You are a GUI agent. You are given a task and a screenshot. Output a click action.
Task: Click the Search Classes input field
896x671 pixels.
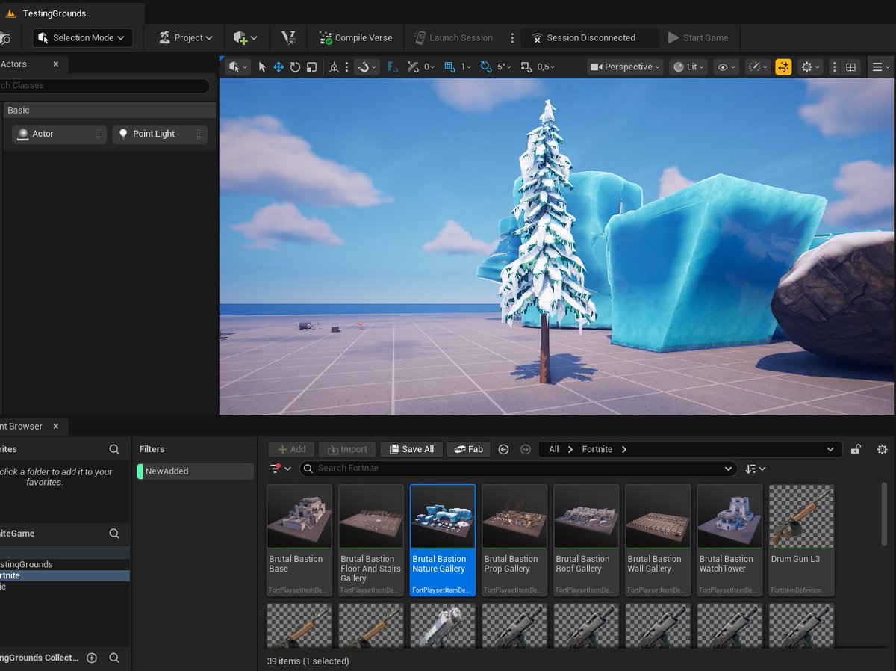105,85
